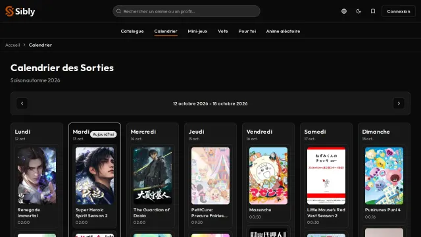Open PetitCure Precure Fairies poster
Screen dimensions: 421x237
[x=210, y=176]
